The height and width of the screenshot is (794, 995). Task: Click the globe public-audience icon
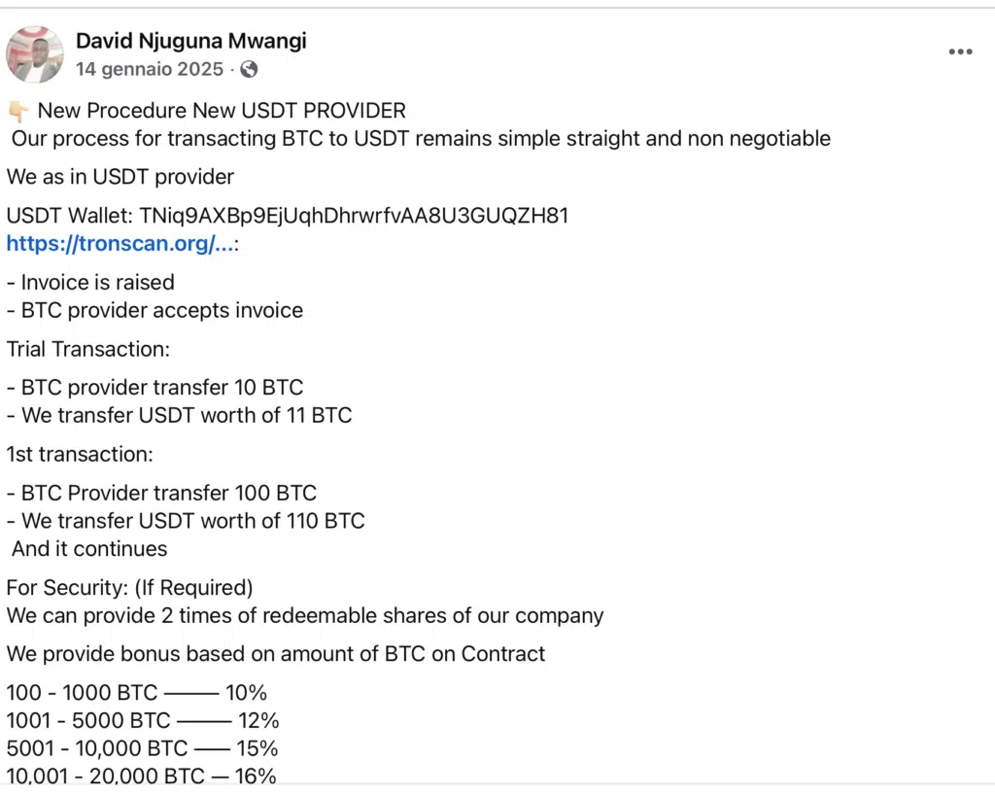pyautogui.click(x=250, y=70)
